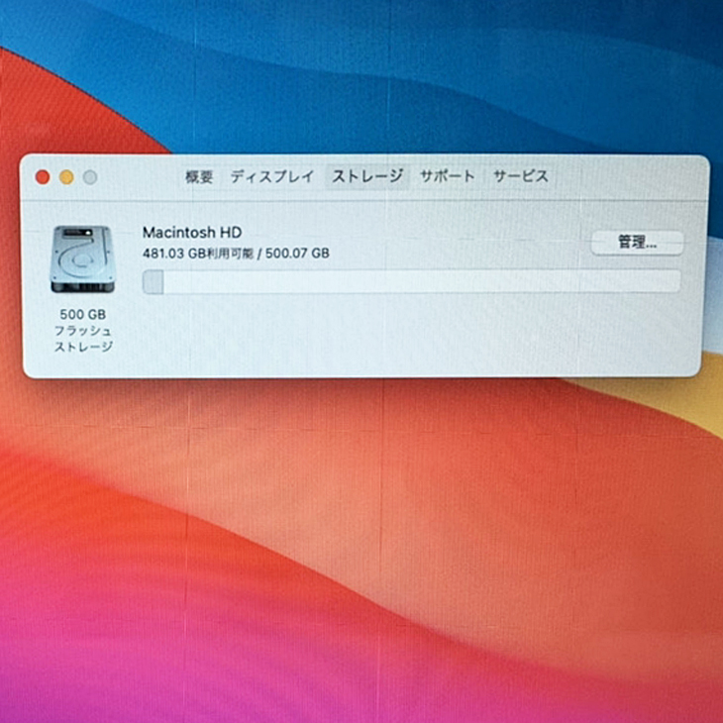Click the 500 GB capacity label
This screenshot has width=723, height=723.
(x=82, y=313)
